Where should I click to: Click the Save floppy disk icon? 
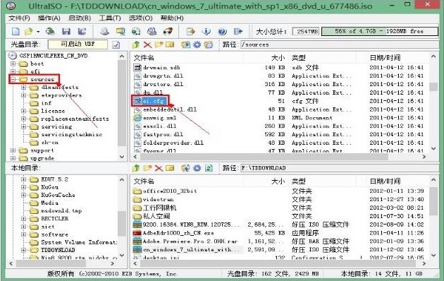coord(66,31)
